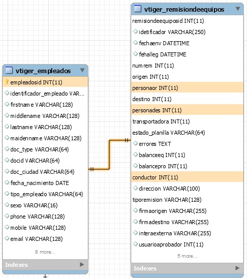This screenshot has width=247, height=278.
Task: Click diamond icon beside tipo_empleado
Action: (7, 194)
